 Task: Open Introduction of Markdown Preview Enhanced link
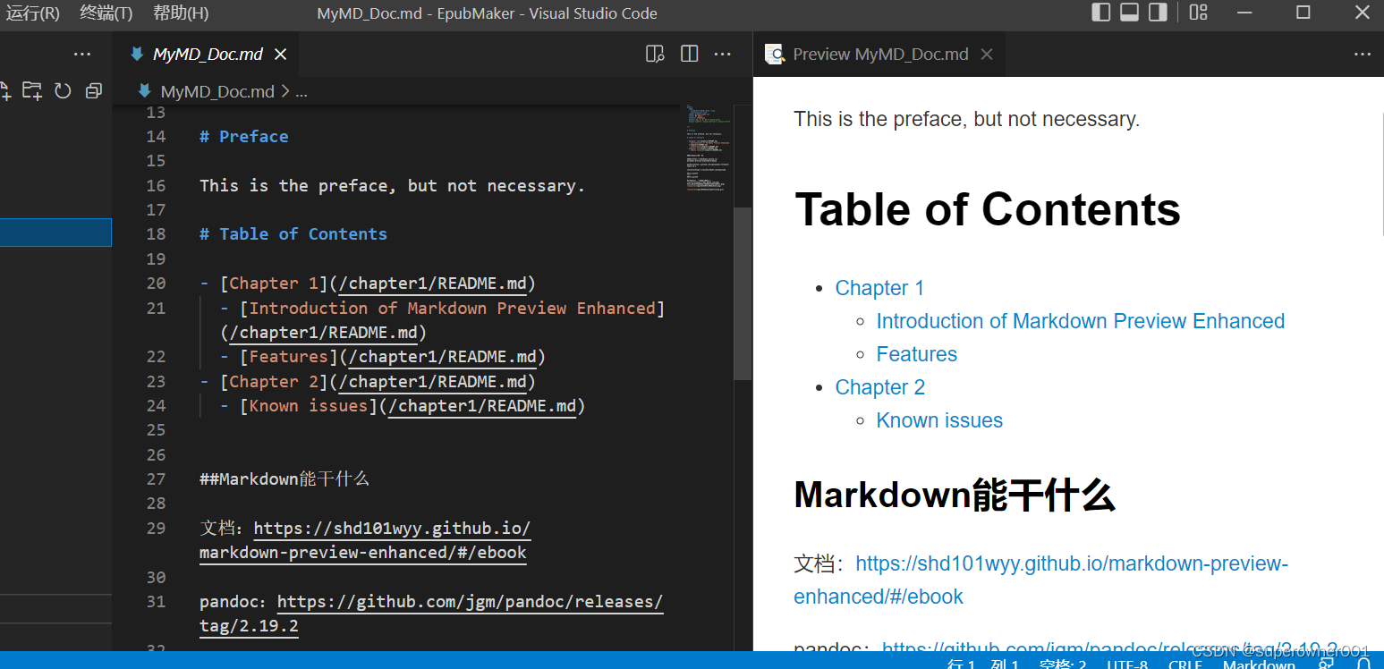point(1081,321)
